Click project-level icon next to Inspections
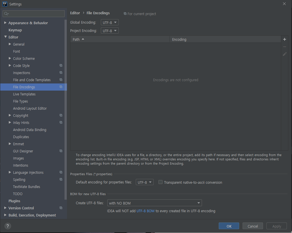292x233 pixels. pyautogui.click(x=61, y=72)
